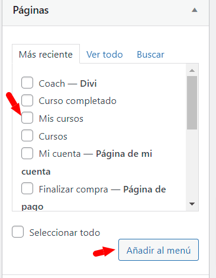Click the page list scrollbar thumb

pyautogui.click(x=192, y=103)
